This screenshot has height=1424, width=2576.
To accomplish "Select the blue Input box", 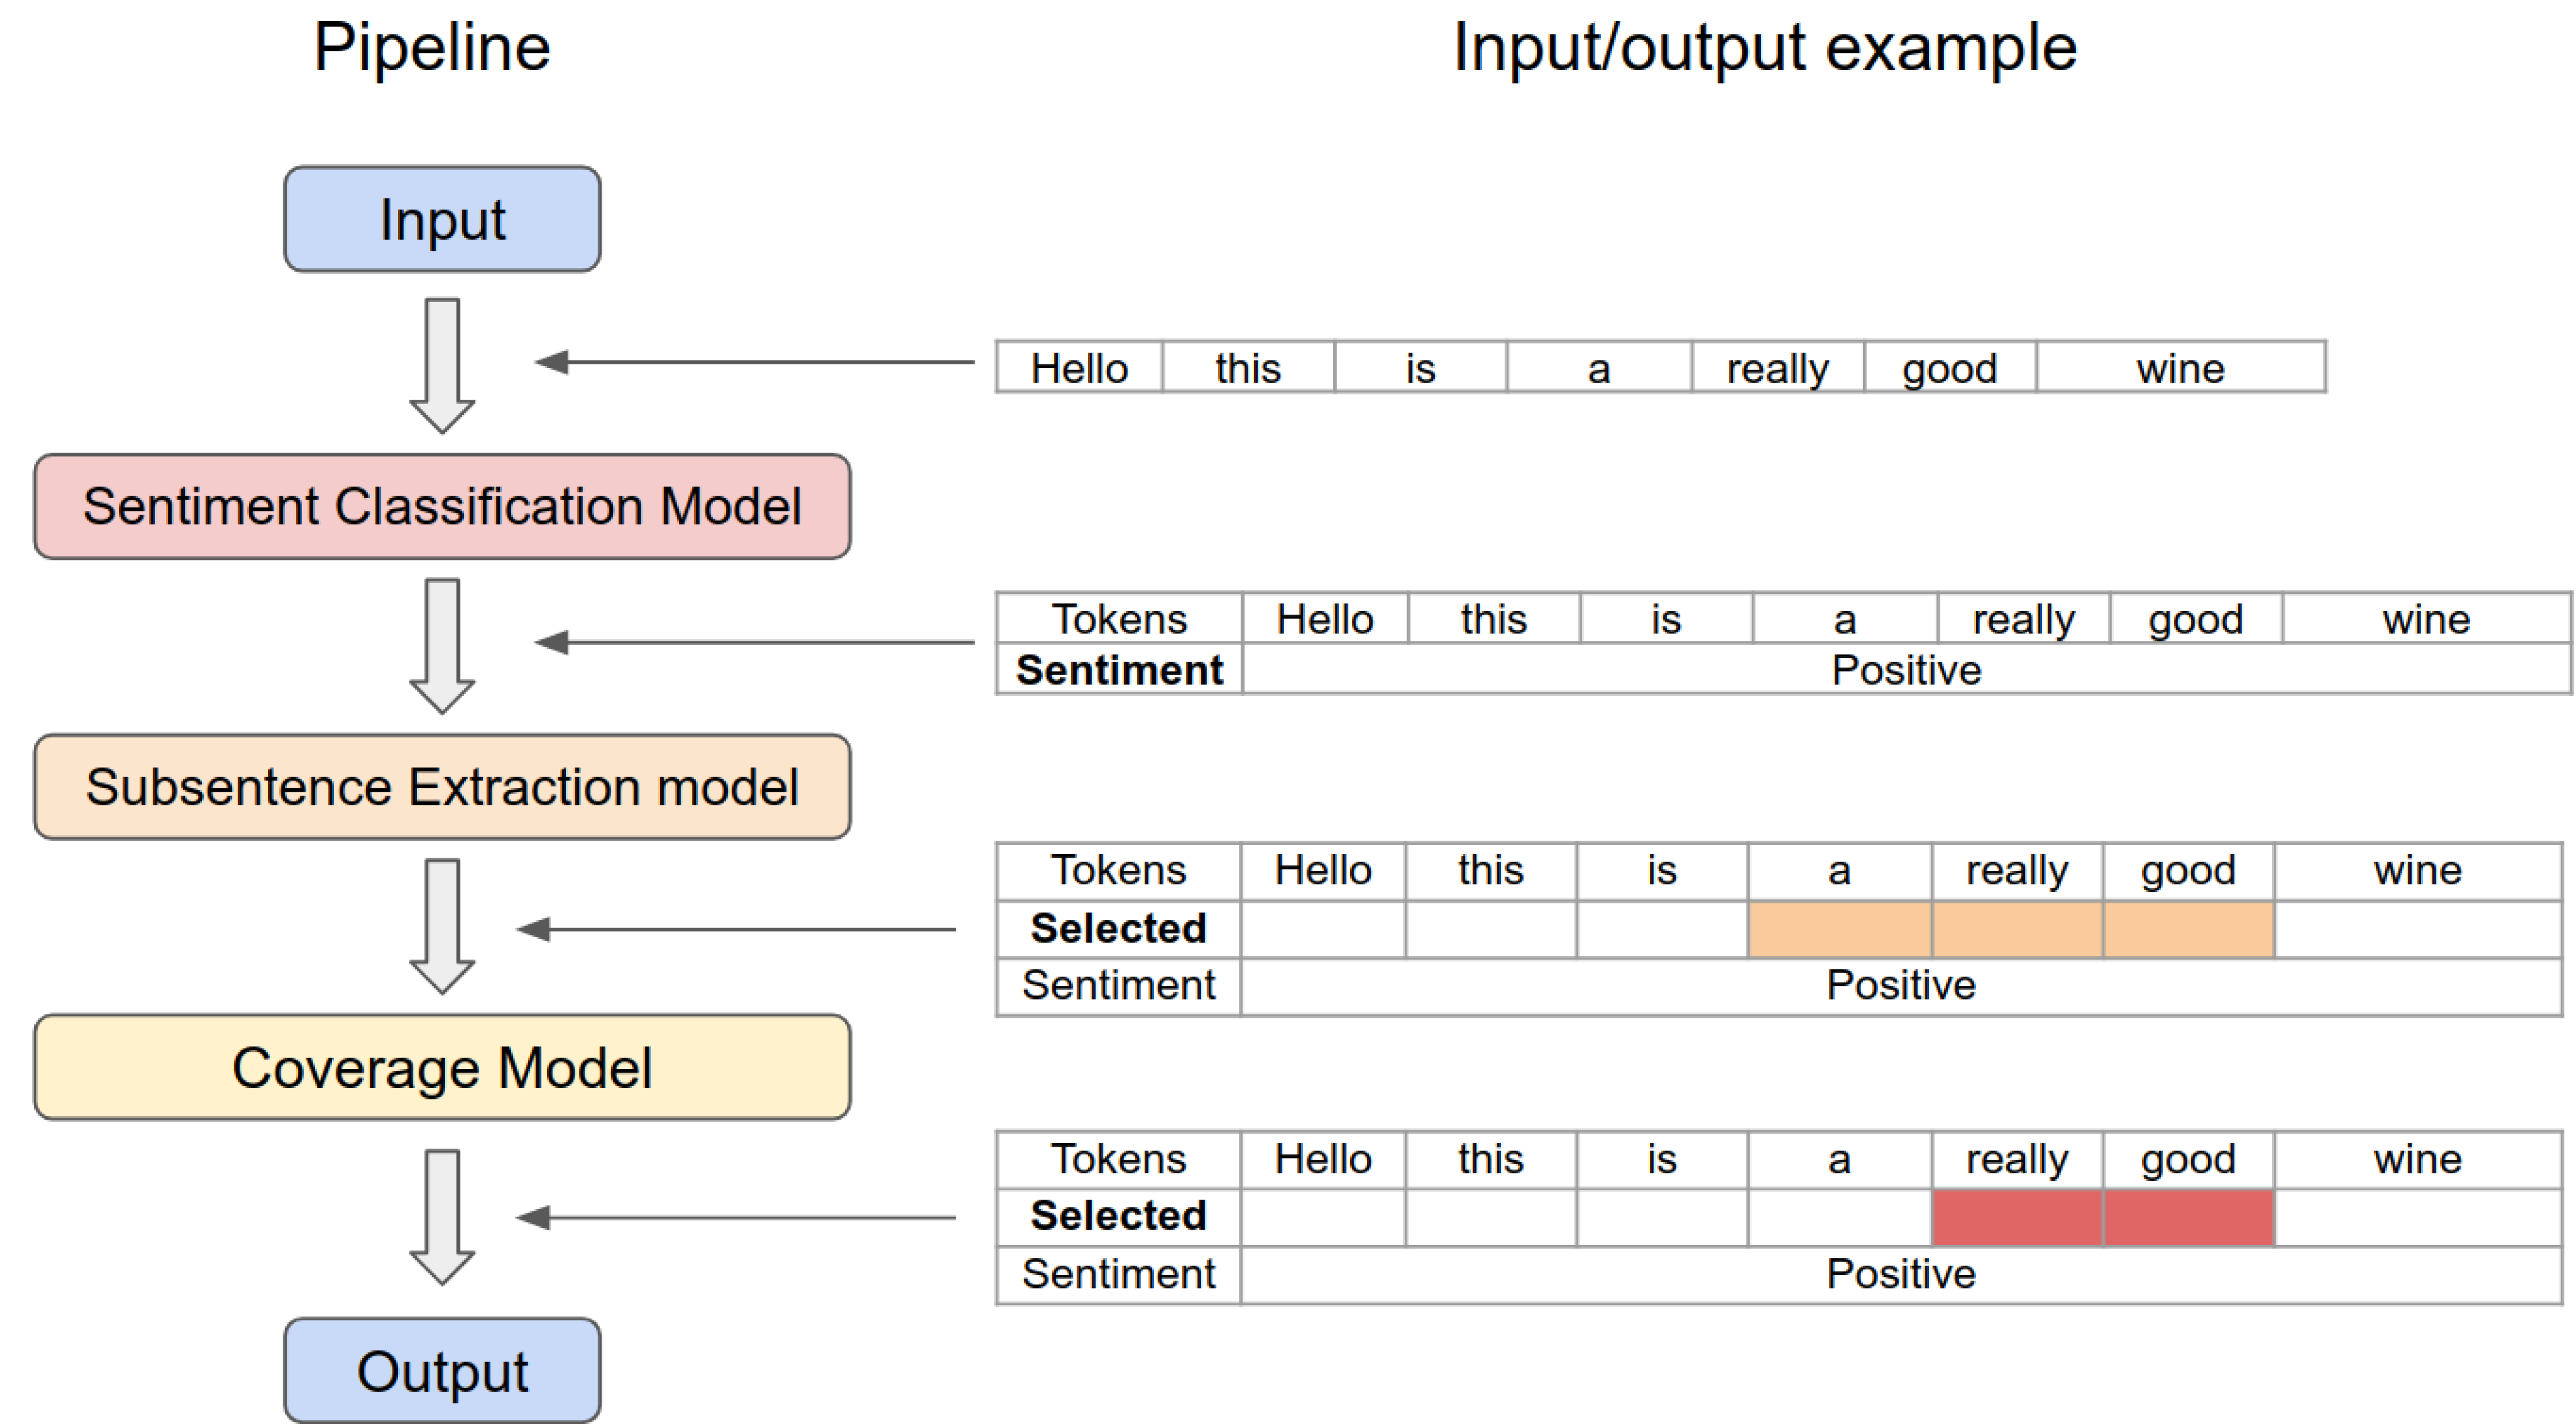I will click(442, 219).
